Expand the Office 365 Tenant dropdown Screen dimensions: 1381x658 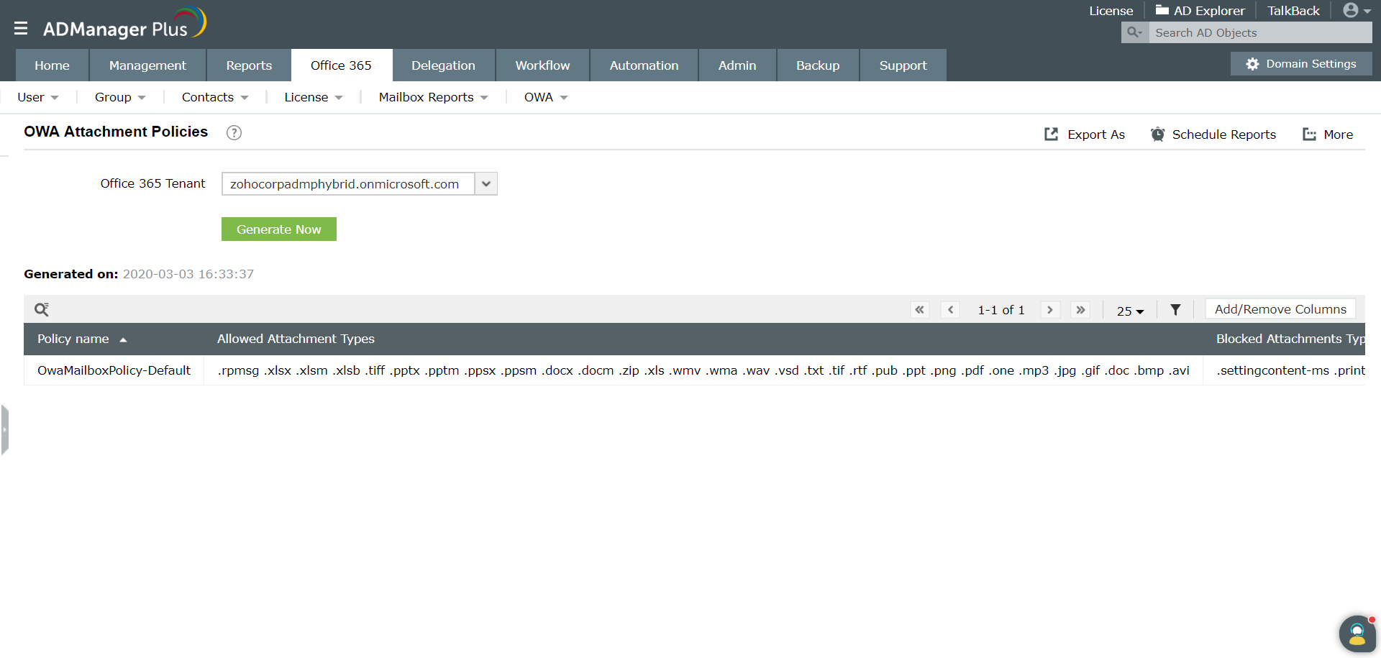click(486, 184)
